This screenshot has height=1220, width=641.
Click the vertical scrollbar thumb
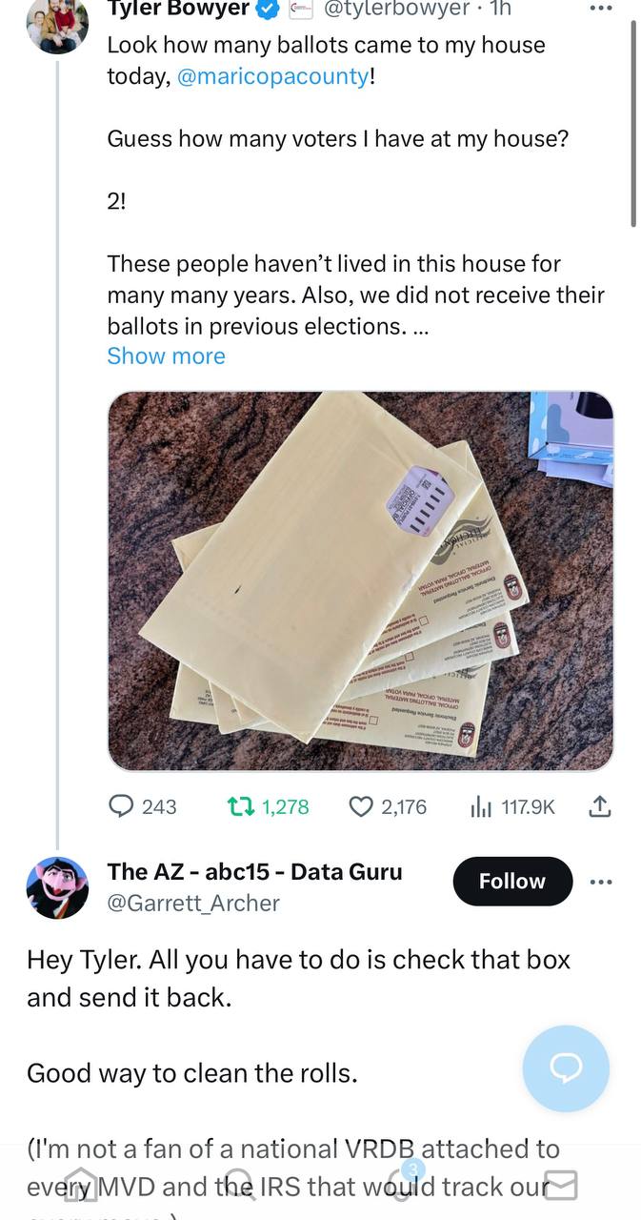coord(632,122)
